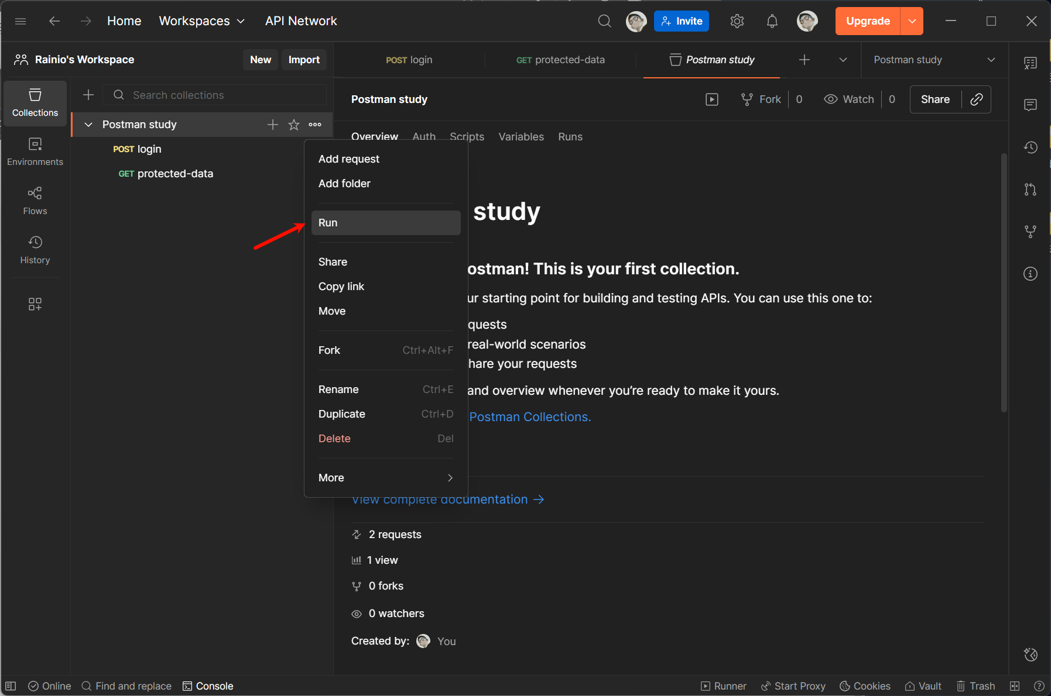The image size is (1051, 696).
Task: Select Copy link menu item
Action: coord(386,287)
